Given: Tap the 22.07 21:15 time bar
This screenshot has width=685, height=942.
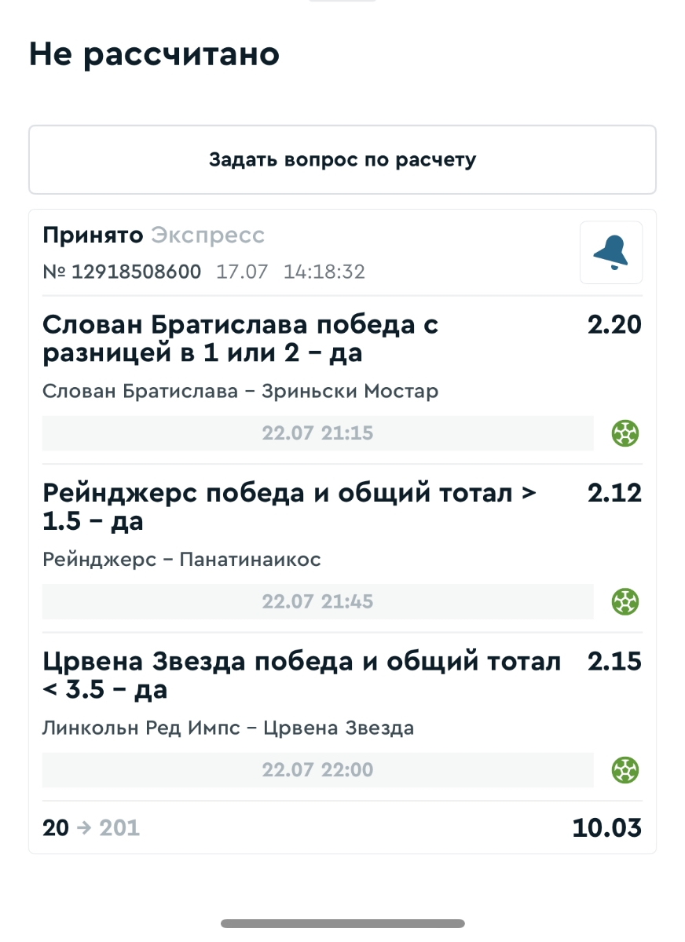Looking at the screenshot, I should click(x=317, y=433).
